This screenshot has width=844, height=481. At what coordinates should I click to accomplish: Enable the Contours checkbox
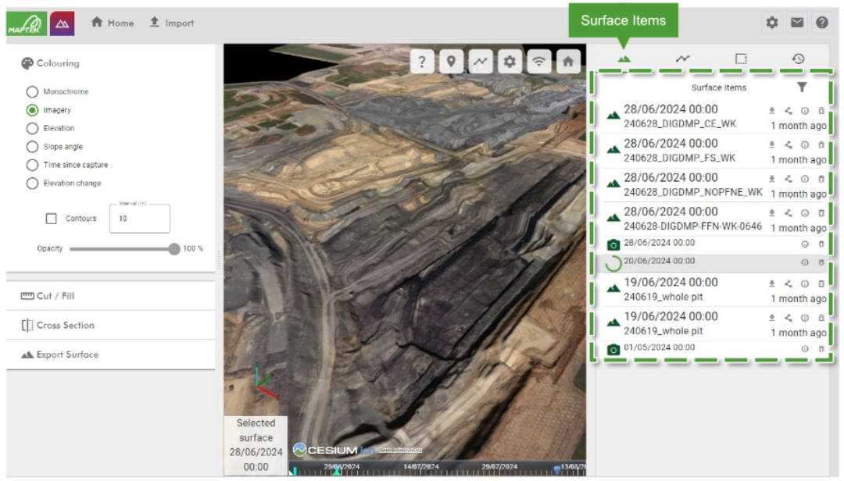tap(52, 219)
